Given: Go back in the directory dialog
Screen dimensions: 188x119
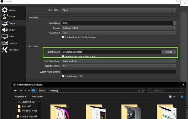Looking at the screenshot, I should [x=15, y=91].
